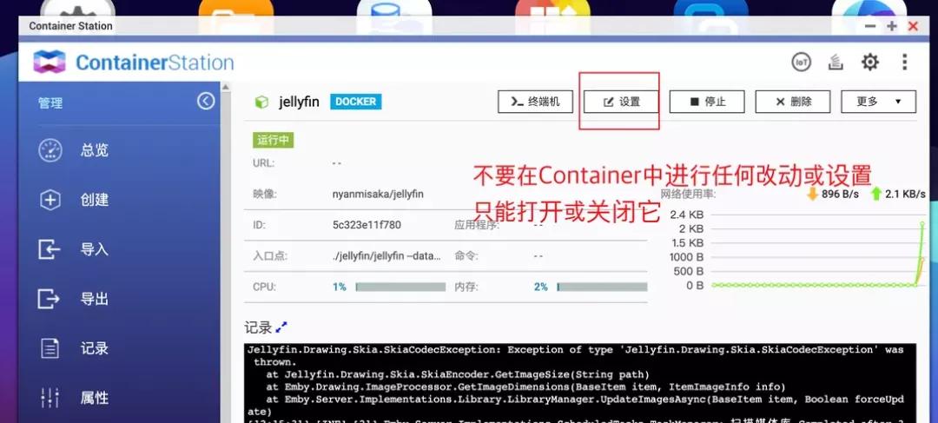Click the 内存 memory usage bar
The width and height of the screenshot is (938, 423).
pyautogui.click(x=603, y=288)
